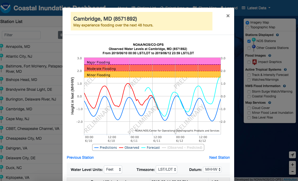Select the Topographic Map radio button
Screen dimensions: 298x181
tap(247, 27)
